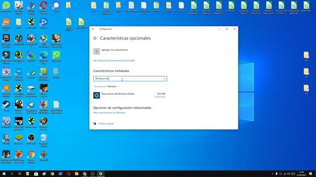Click the plus button for Agregar una característica
316x177 pixels.
(97, 51)
